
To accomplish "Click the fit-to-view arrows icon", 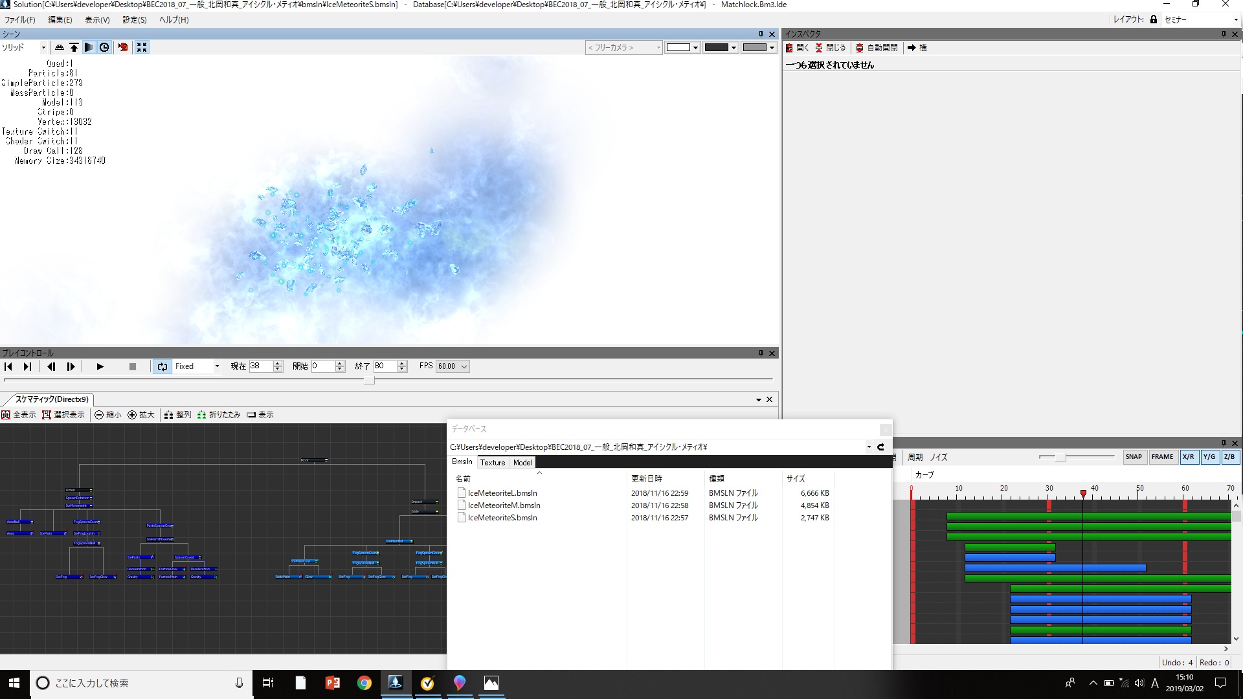I will [142, 47].
